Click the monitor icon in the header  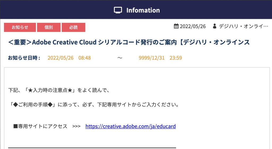(118, 10)
